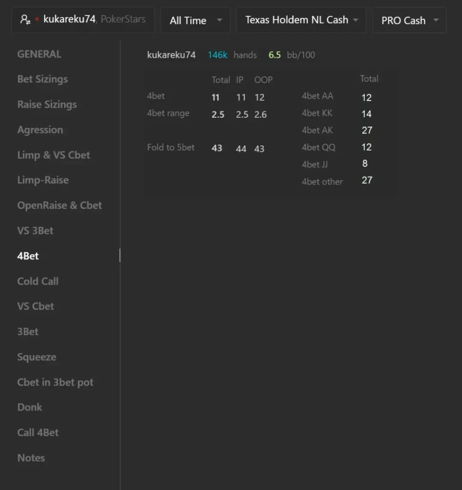The height and width of the screenshot is (490, 462).
Task: Expand the Texas Holdem NL Cash dropdown
Action: 301,20
